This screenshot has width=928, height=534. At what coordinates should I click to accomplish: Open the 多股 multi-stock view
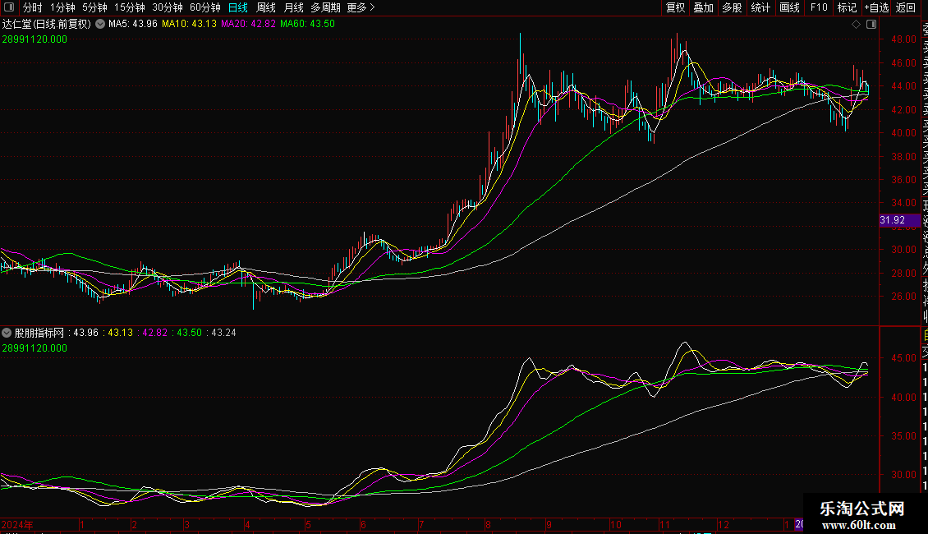pos(732,7)
